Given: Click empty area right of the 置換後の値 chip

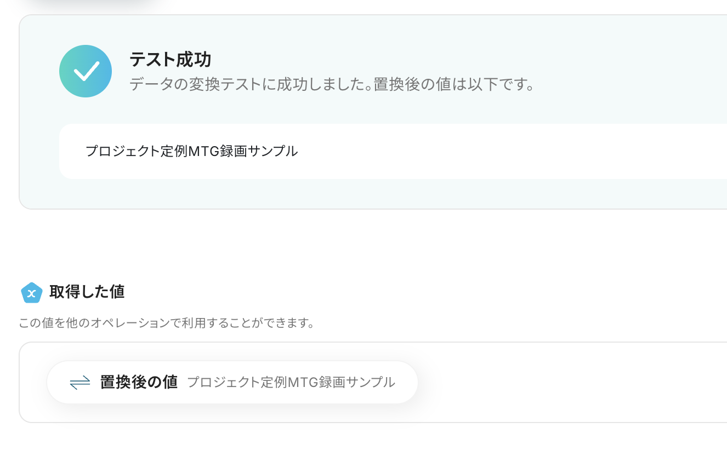Looking at the screenshot, I should click(x=548, y=382).
